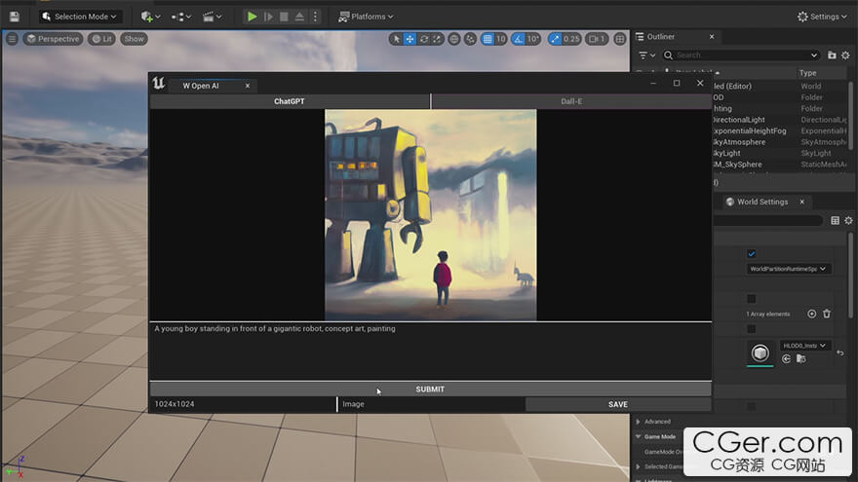
Task: Close the World Settings tab
Action: coord(802,202)
